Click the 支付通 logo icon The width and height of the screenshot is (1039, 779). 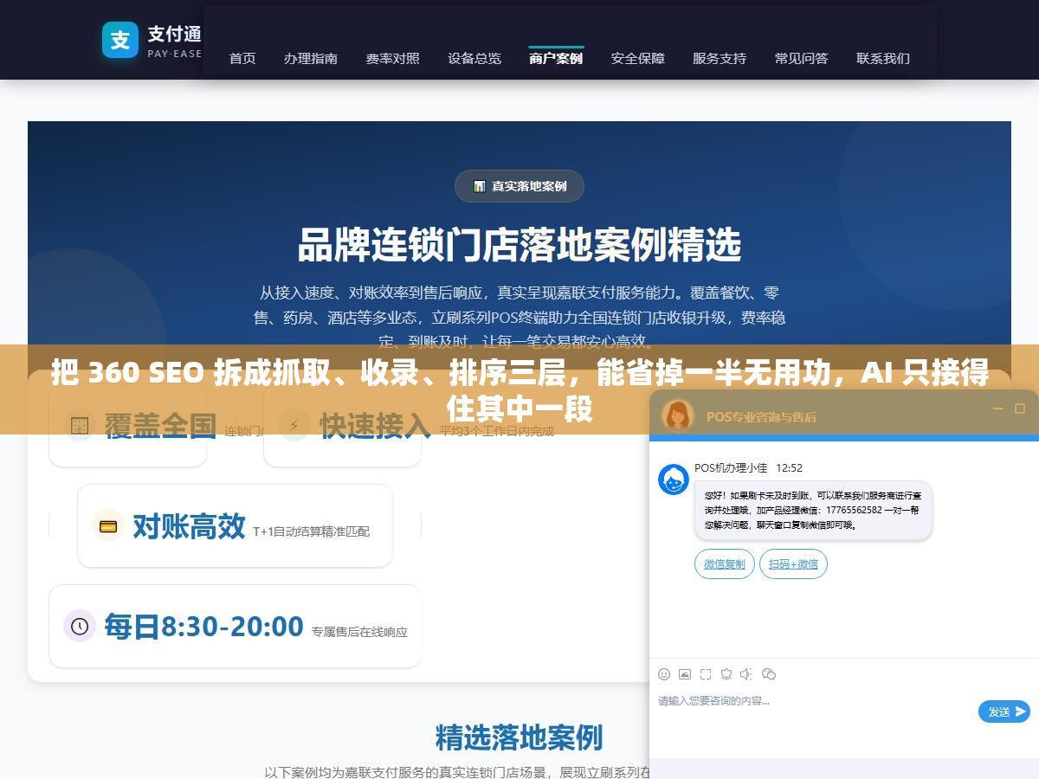pyautogui.click(x=120, y=40)
